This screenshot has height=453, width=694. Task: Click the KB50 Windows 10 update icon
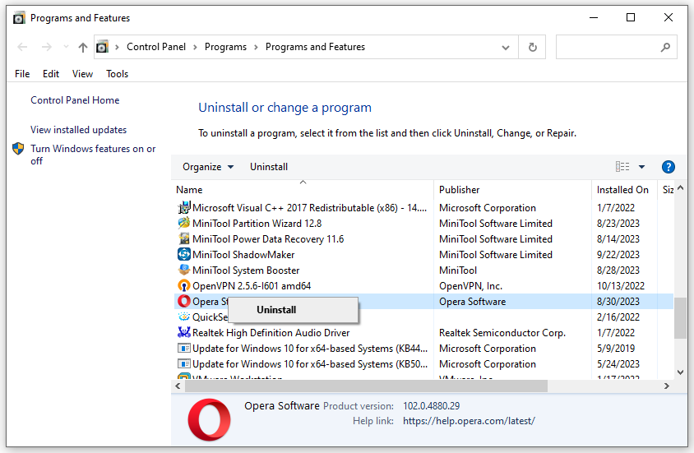tap(183, 363)
